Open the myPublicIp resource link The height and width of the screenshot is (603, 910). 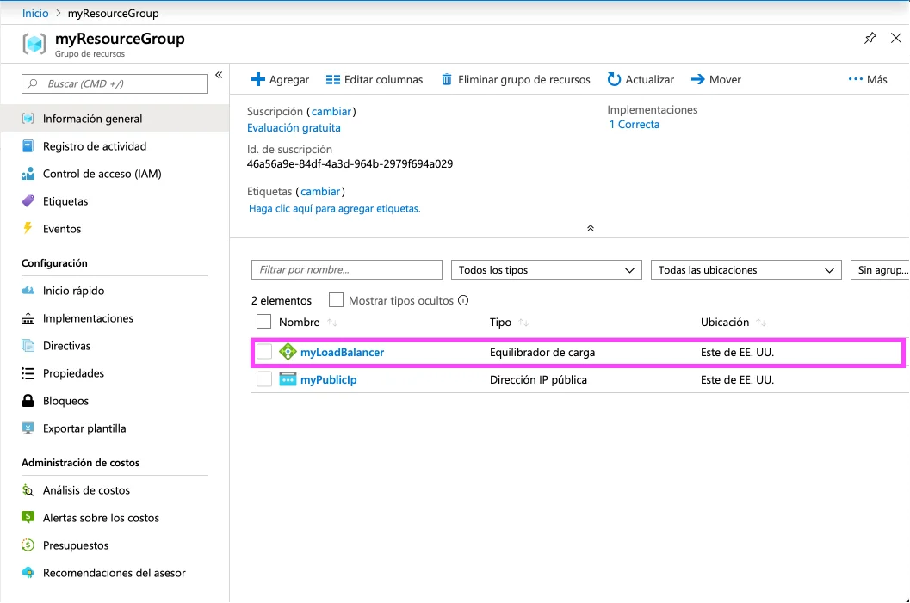pos(329,379)
